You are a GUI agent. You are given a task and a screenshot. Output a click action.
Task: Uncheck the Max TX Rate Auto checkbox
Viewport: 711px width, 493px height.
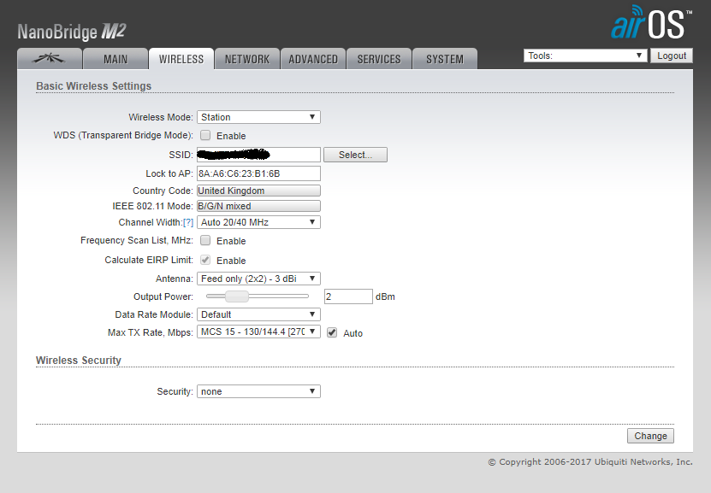[332, 332]
